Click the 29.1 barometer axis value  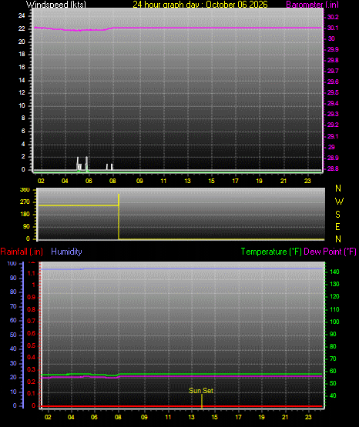[x=333, y=136]
